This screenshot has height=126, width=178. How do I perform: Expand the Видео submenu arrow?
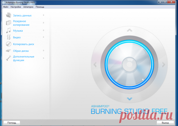(43, 37)
